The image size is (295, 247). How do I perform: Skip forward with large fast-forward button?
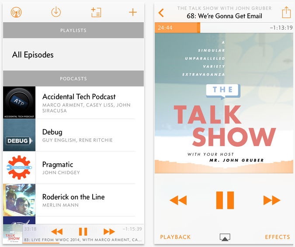(x=272, y=200)
